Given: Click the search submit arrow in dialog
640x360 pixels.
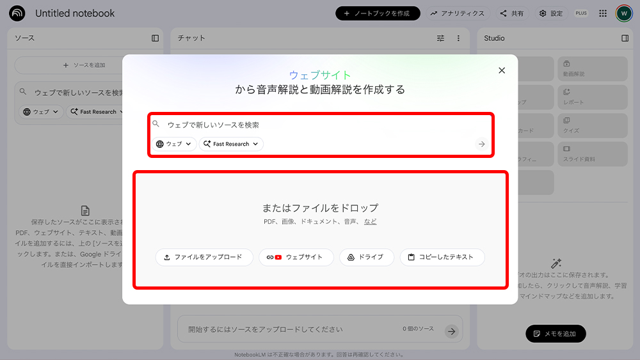Looking at the screenshot, I should click(481, 144).
